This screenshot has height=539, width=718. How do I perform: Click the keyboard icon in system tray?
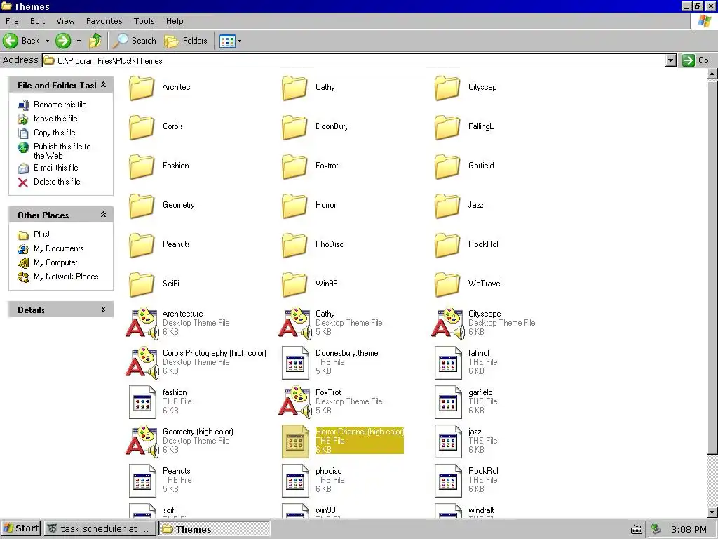pos(637,530)
